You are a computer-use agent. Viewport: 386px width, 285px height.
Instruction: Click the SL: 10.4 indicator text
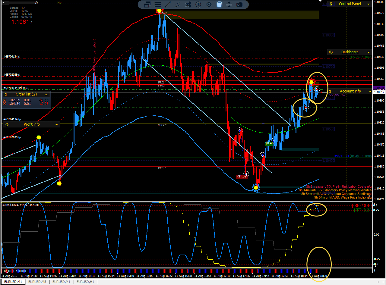pyautogui.click(x=362, y=205)
